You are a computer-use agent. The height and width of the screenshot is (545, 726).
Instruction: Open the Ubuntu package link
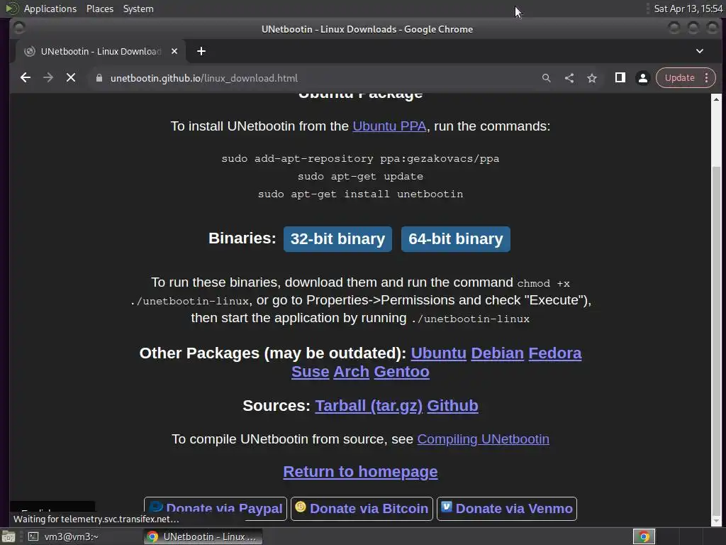point(438,353)
